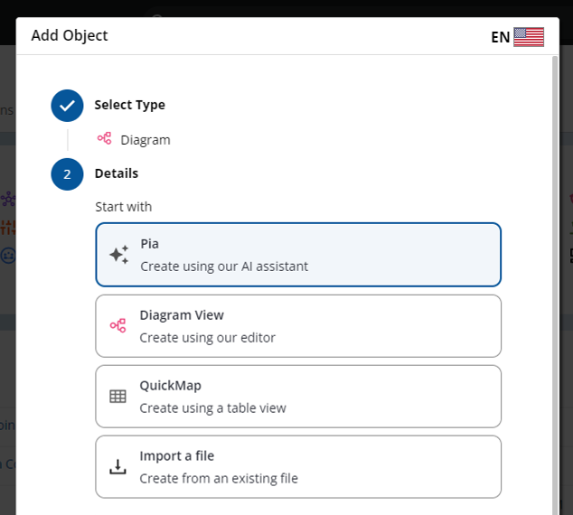The image size is (573, 515).
Task: Click the step 2 number circle
Action: [x=67, y=173]
